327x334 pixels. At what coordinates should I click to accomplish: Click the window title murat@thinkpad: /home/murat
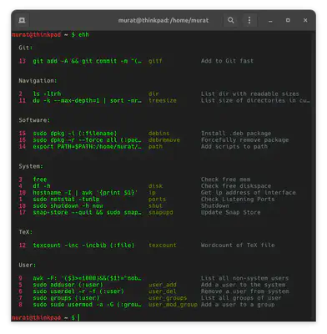[163, 20]
